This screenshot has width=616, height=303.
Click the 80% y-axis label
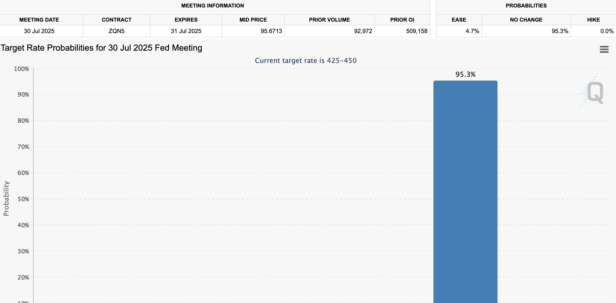[23, 121]
